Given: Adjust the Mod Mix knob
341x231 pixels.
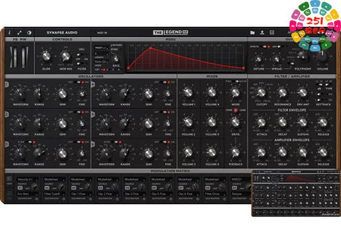Looking at the screenshot, I should point(66,56).
